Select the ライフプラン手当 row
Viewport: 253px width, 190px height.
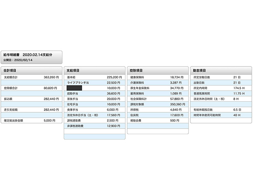click(94, 82)
